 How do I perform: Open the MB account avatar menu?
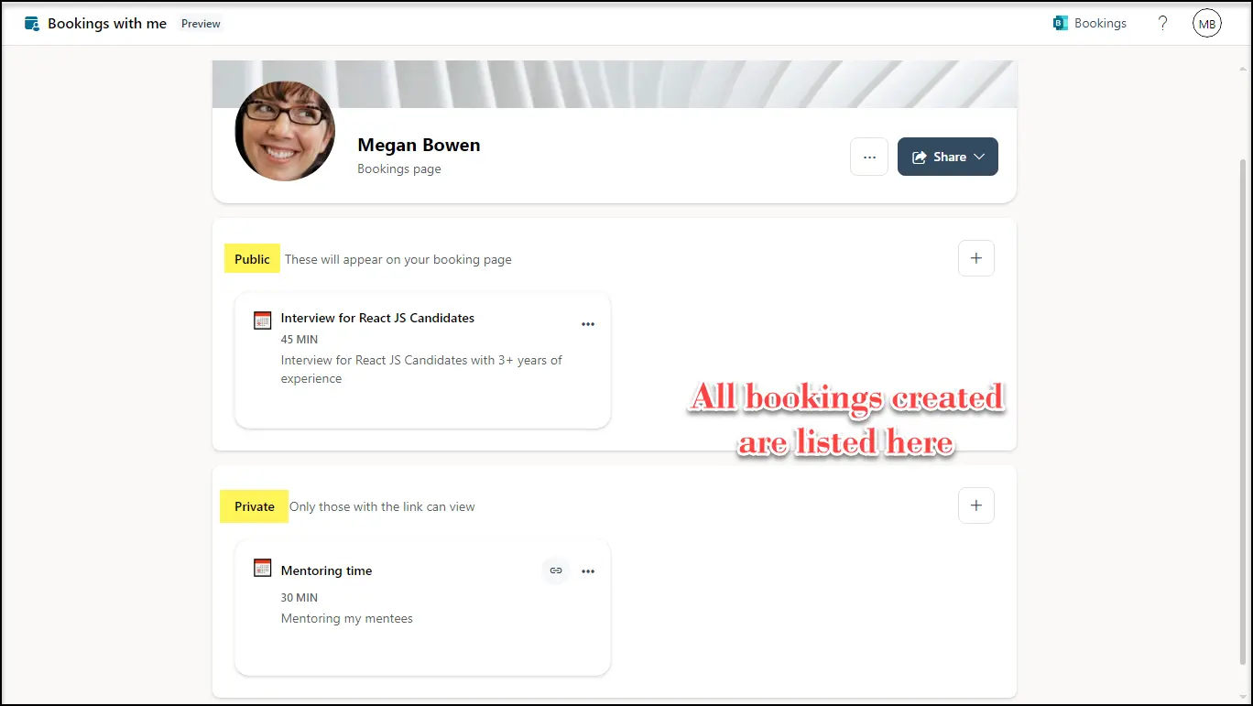[x=1206, y=24]
